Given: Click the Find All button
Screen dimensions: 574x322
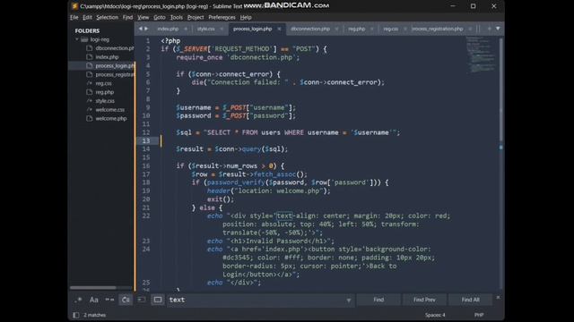Looking at the screenshot, I should (470, 300).
